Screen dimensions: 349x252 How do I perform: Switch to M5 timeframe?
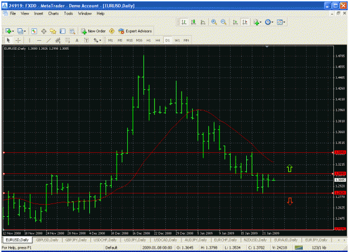tap(119, 41)
